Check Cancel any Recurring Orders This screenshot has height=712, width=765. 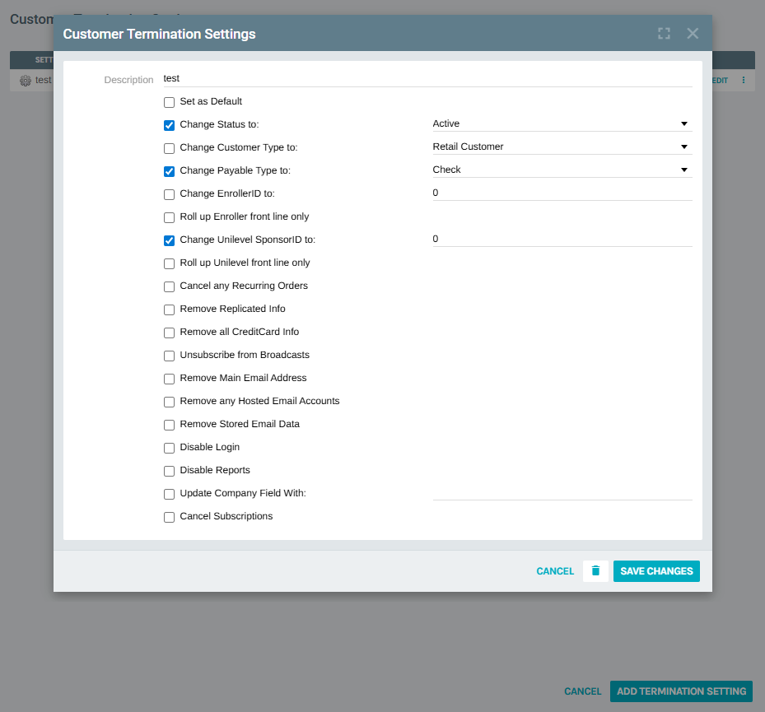(169, 286)
